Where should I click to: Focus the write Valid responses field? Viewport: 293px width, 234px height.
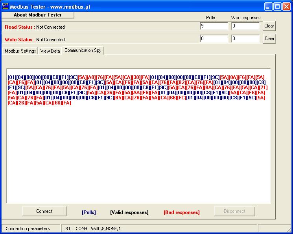point(245,38)
